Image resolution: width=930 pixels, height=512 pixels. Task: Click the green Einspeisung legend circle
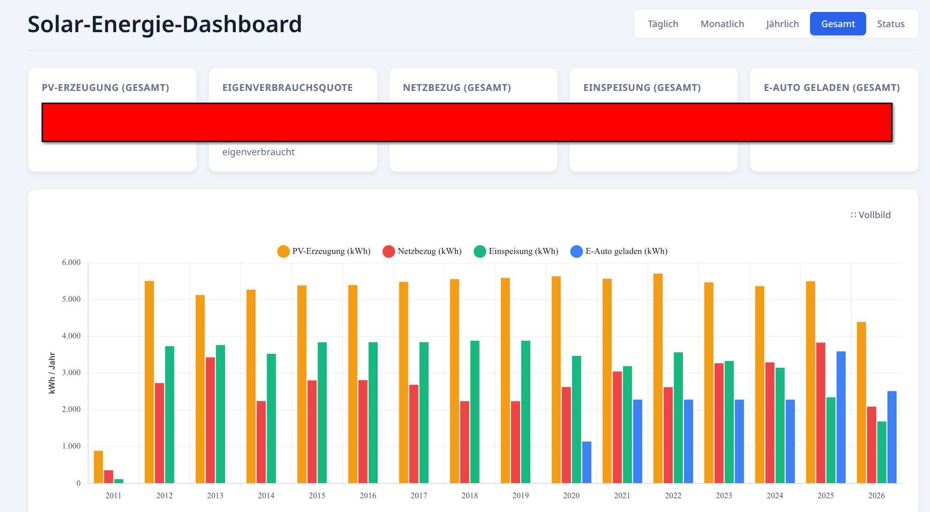[x=480, y=252]
